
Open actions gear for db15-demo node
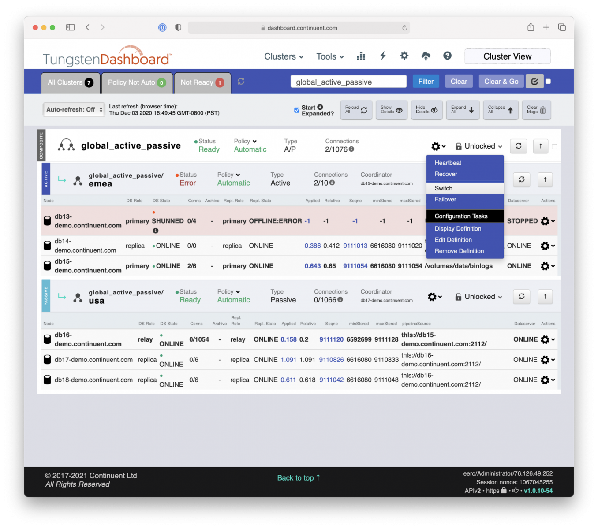(547, 266)
